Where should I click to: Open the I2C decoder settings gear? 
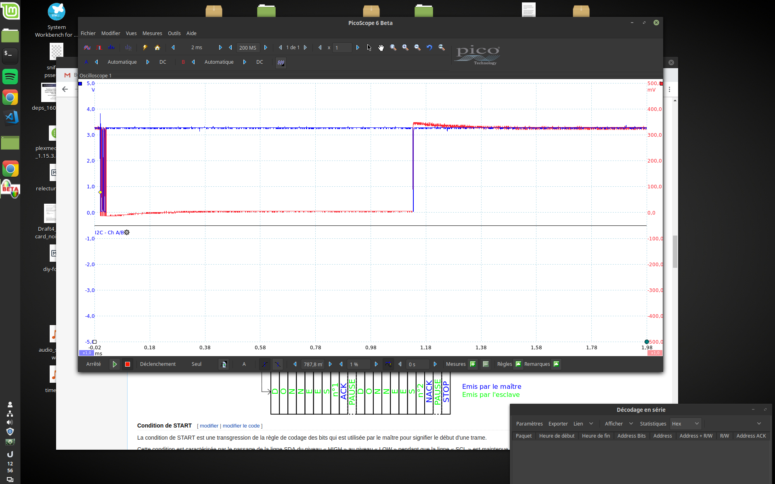click(127, 233)
